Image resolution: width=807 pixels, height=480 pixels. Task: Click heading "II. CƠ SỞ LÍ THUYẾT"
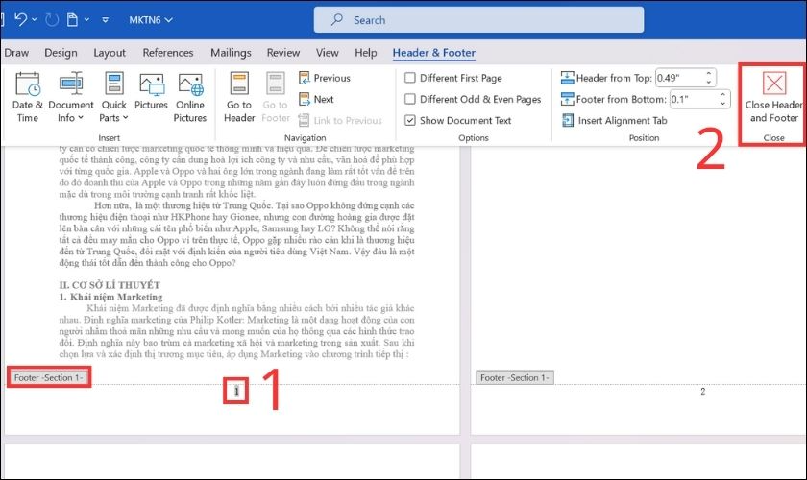coord(110,285)
